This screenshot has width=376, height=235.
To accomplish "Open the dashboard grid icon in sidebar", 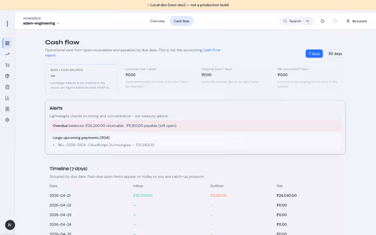I will (x=8, y=43).
